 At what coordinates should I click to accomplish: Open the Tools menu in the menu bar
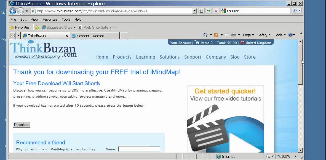[x=66, y=19]
